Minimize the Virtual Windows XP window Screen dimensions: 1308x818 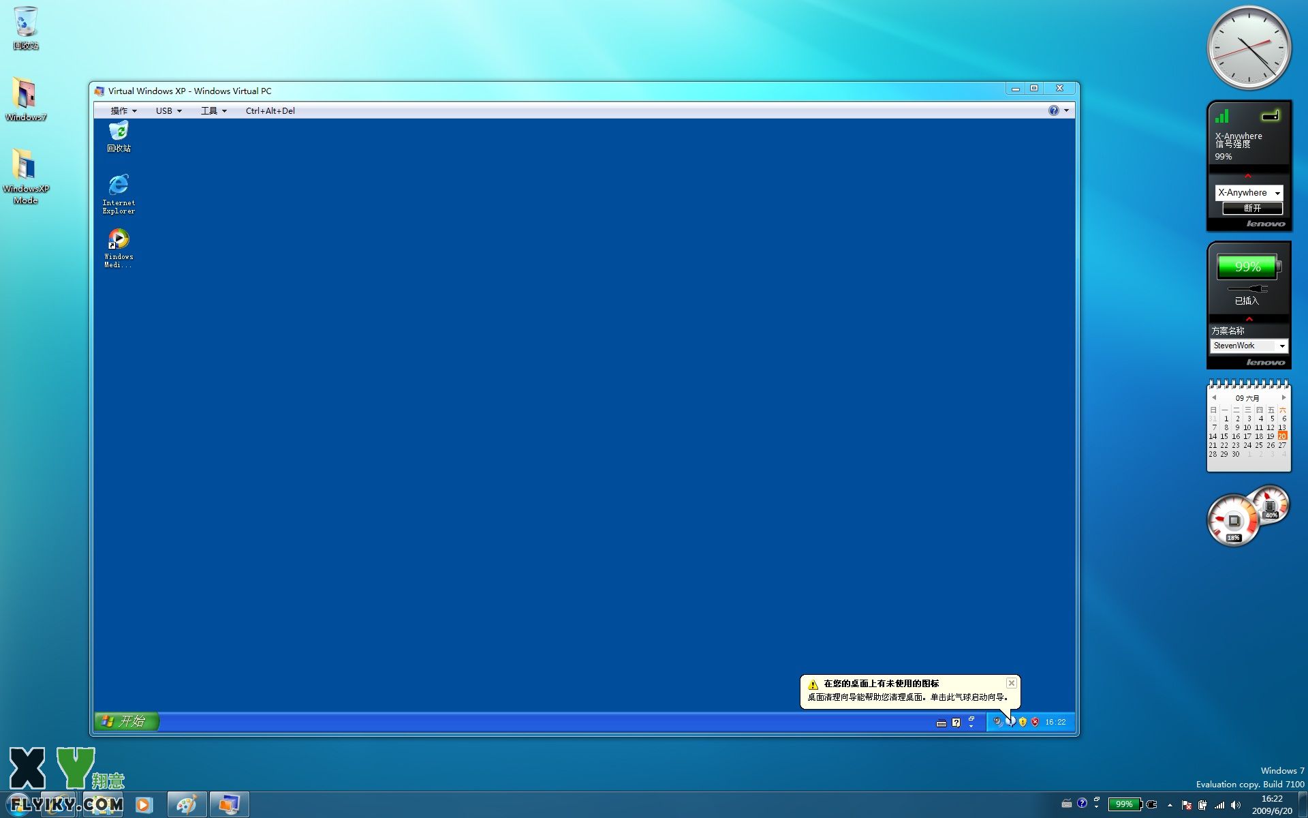point(1016,88)
